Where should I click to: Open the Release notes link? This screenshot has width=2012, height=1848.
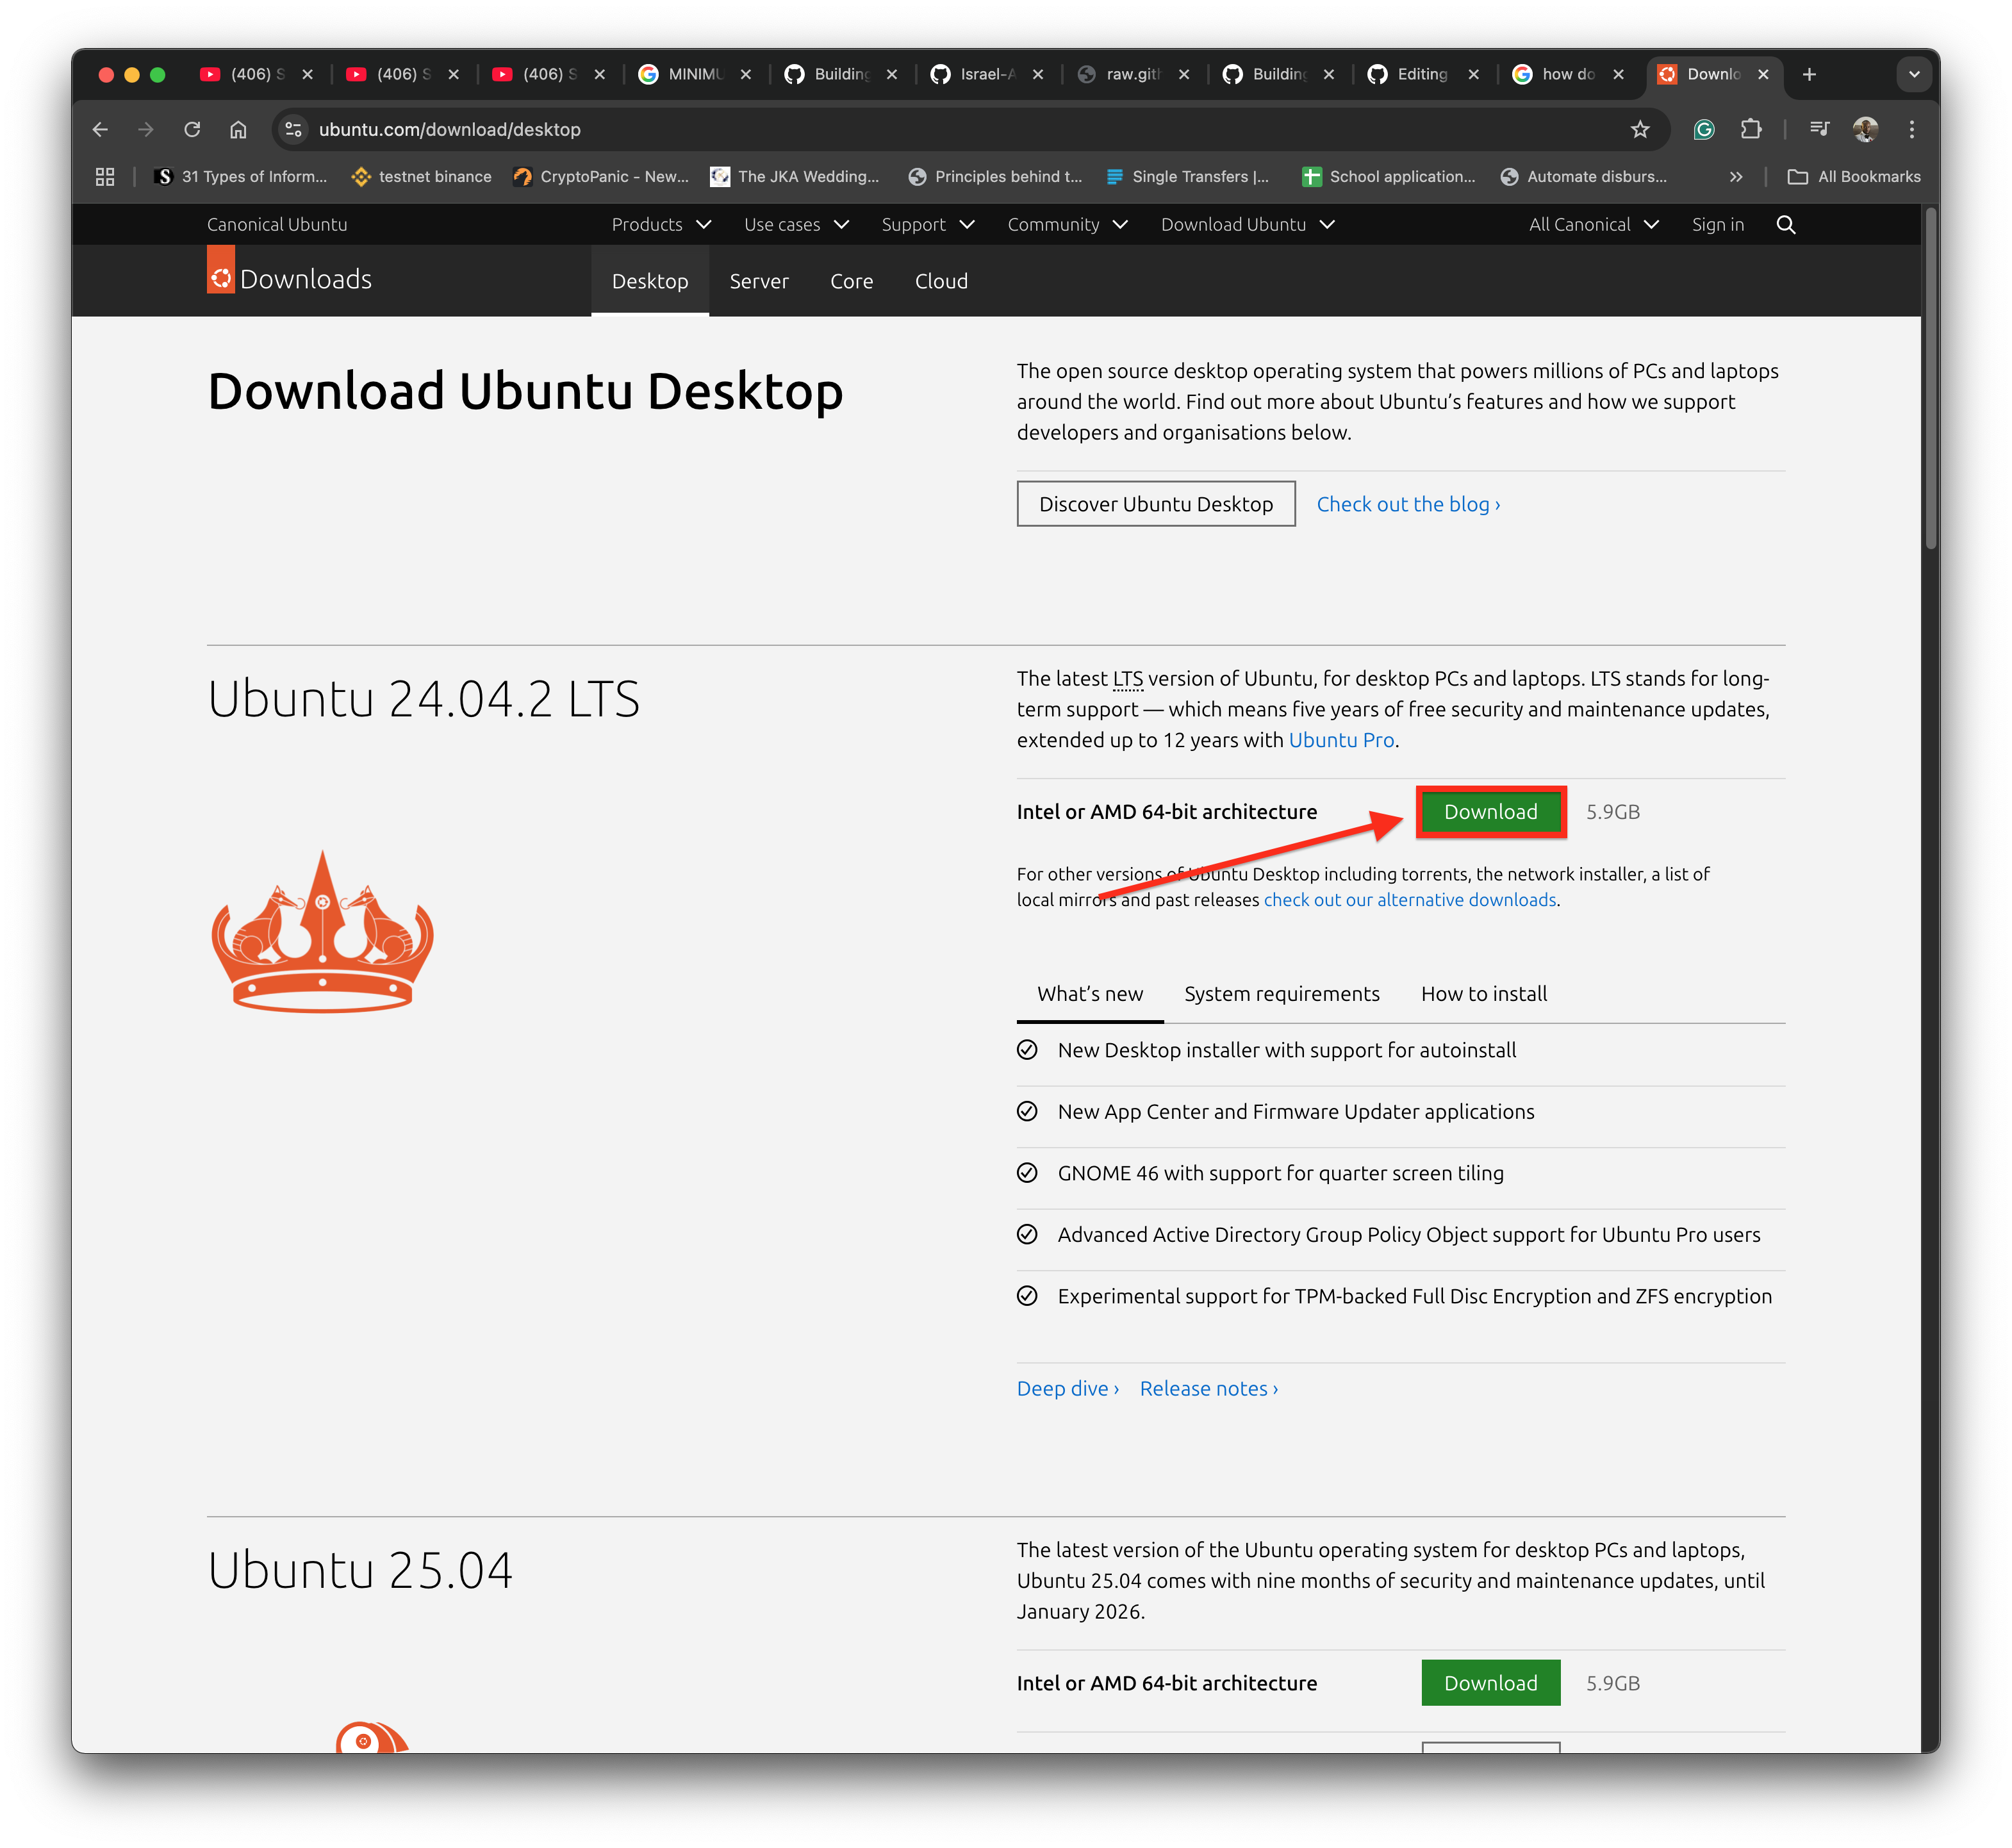[1208, 1389]
